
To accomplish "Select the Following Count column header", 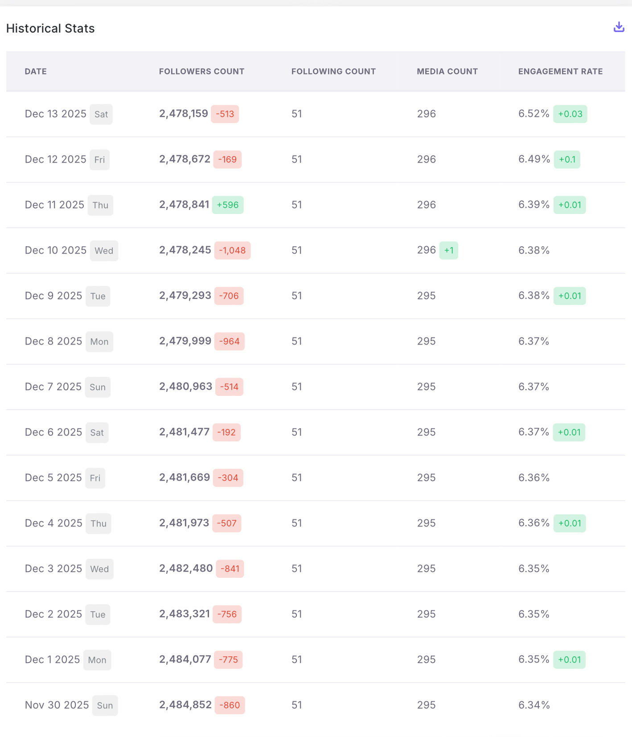I will pos(333,71).
